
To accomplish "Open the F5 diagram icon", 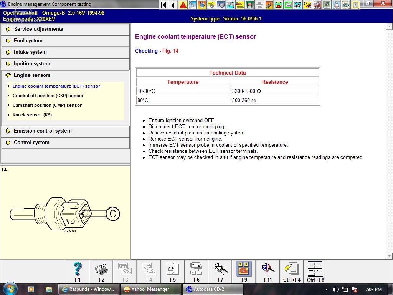I will point(173,272).
